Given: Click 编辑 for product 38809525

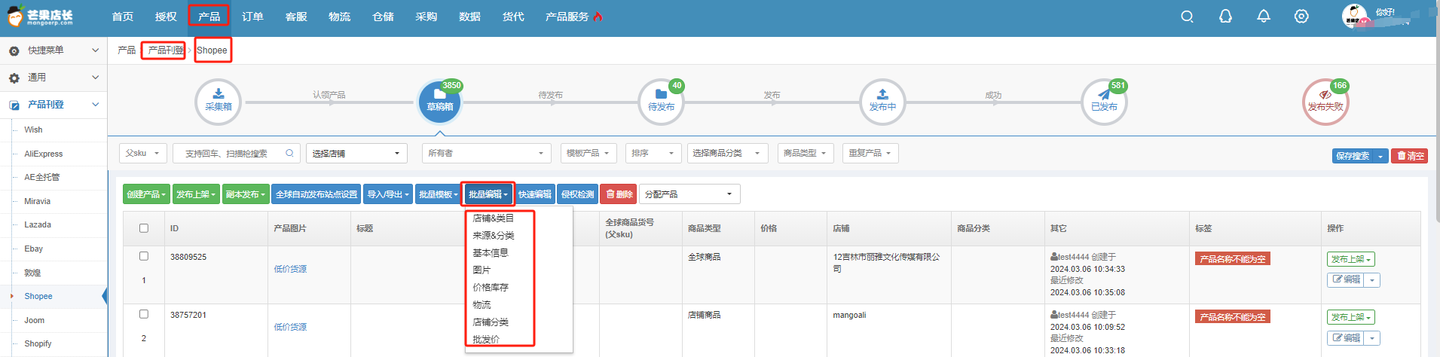Looking at the screenshot, I should click(1346, 279).
